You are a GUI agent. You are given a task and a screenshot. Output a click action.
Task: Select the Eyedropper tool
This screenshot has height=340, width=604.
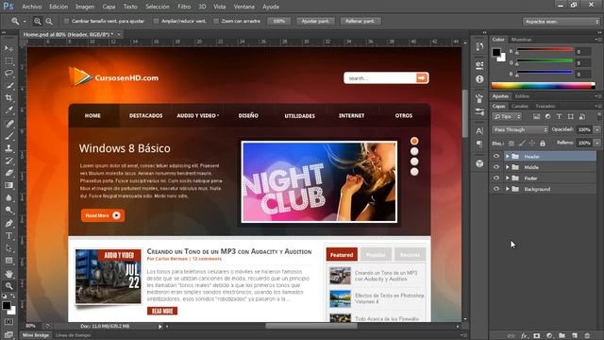pyautogui.click(x=8, y=110)
